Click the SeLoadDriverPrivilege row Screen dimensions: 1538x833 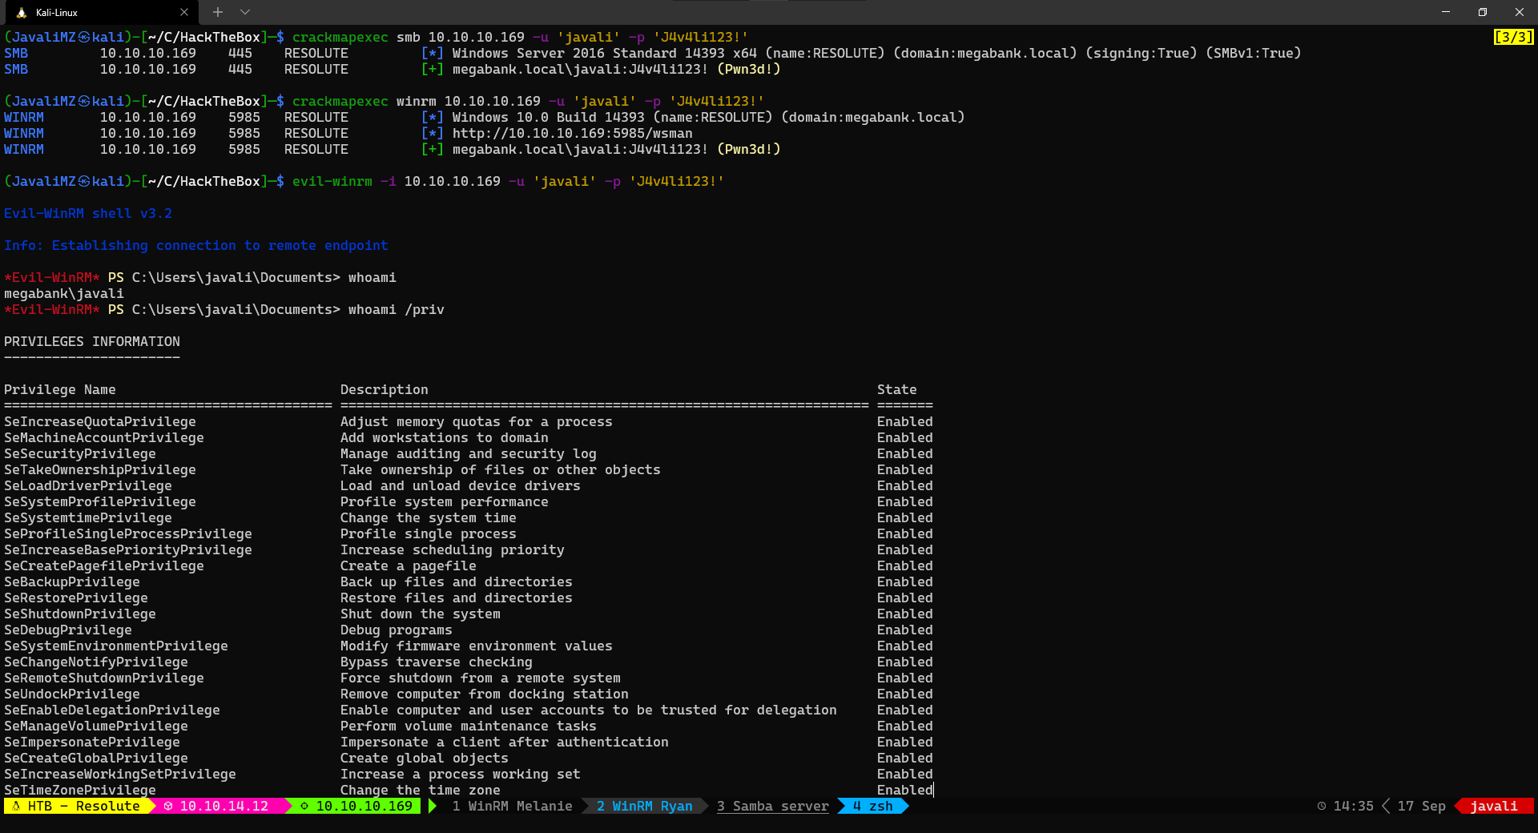click(x=468, y=485)
